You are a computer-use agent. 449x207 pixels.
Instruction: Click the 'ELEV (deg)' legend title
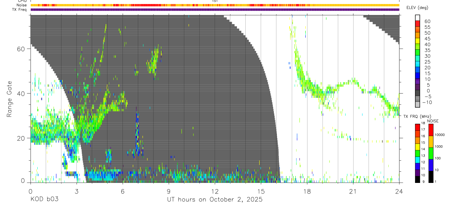(x=417, y=8)
